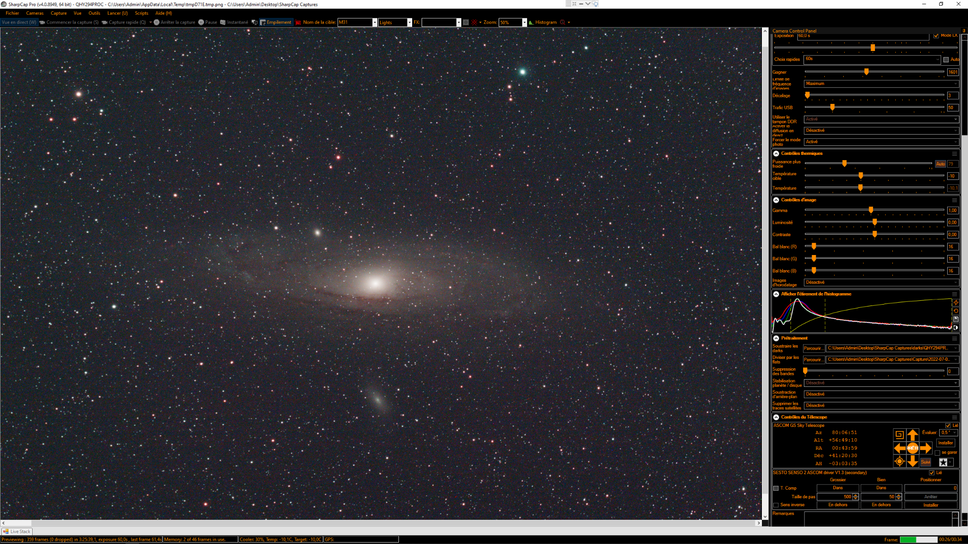
Task: Open the Choix rapides 60s dropdown
Action: 872,59
